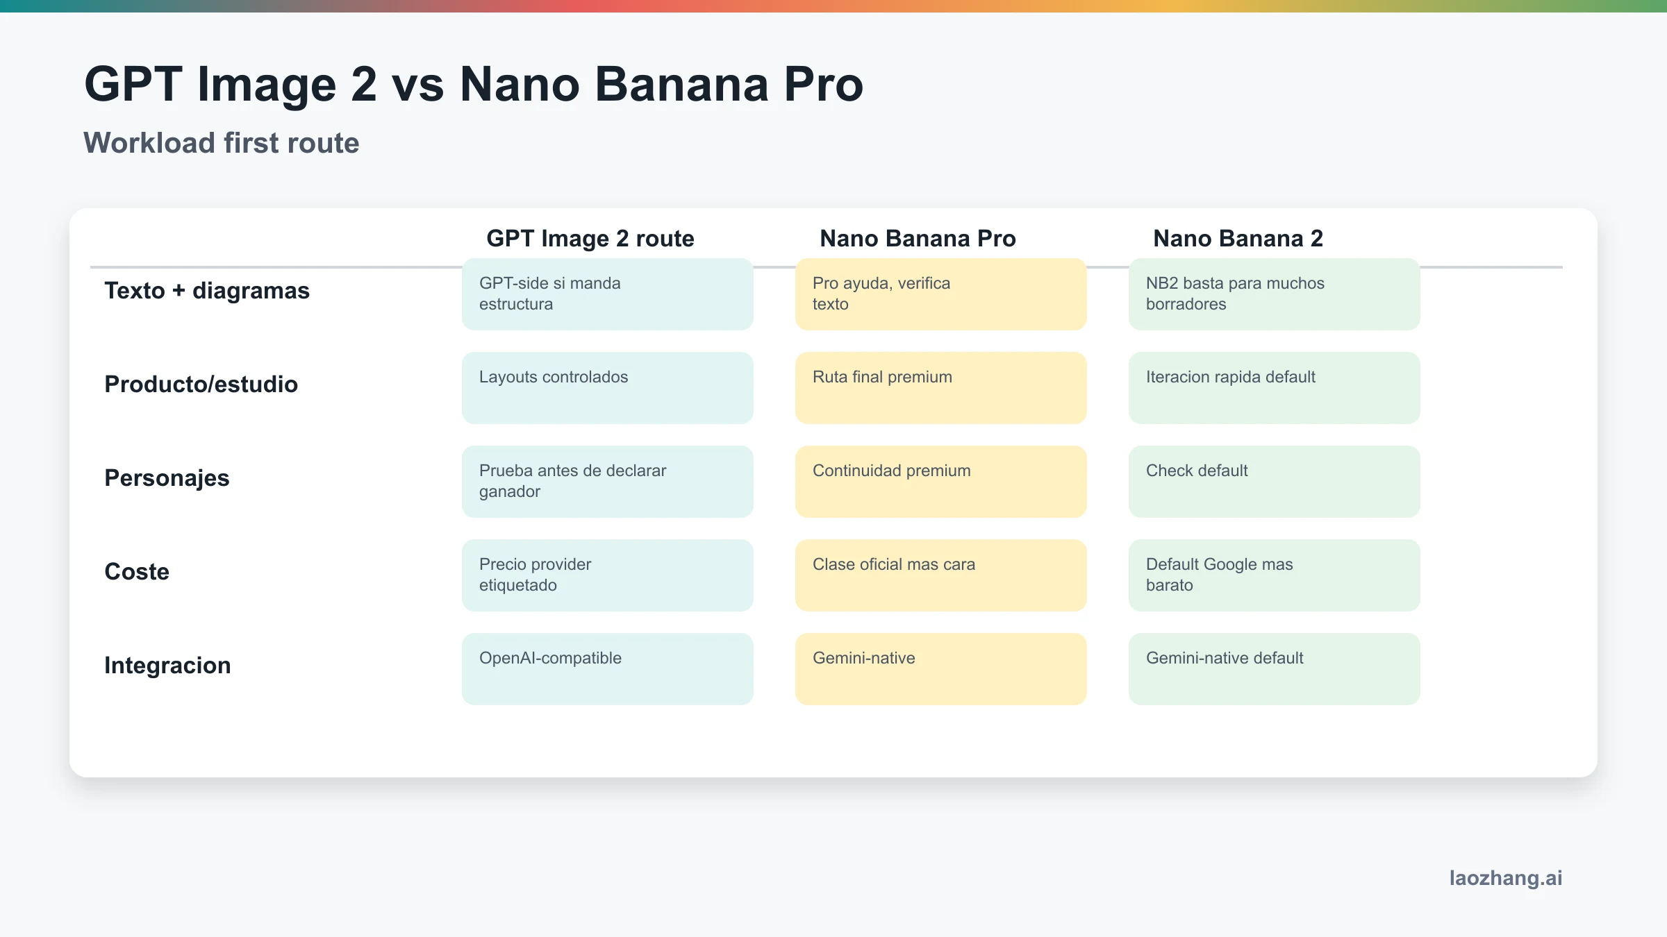Viewport: 1667px width, 937px height.
Task: Click the "Gemini-native default" green cell
Action: tap(1274, 669)
